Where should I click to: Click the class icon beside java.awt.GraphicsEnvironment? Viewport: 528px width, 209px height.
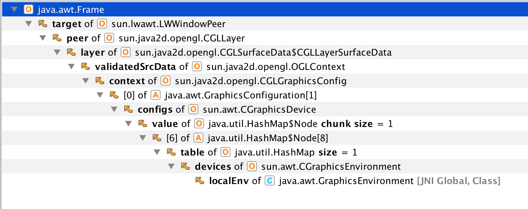[269, 181]
